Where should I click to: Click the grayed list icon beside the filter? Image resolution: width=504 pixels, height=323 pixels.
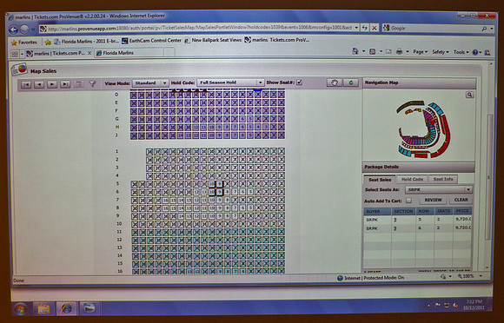tap(79, 84)
